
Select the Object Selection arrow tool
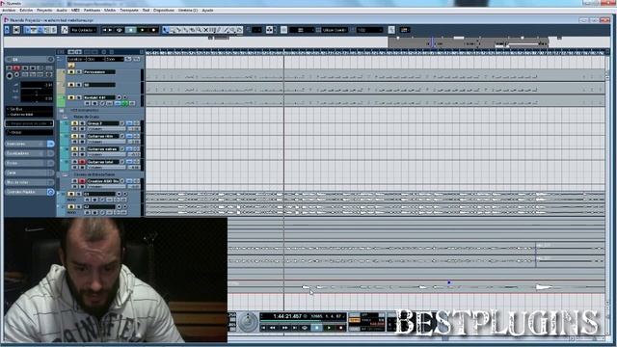point(165,30)
